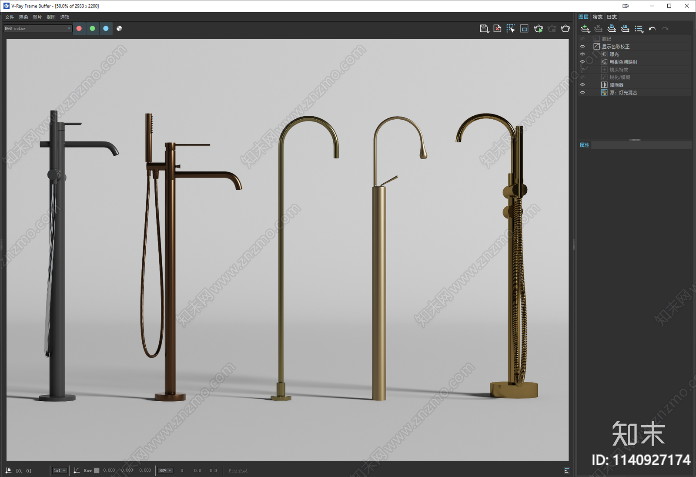Open the HSV color mode dropdown

coord(165,470)
